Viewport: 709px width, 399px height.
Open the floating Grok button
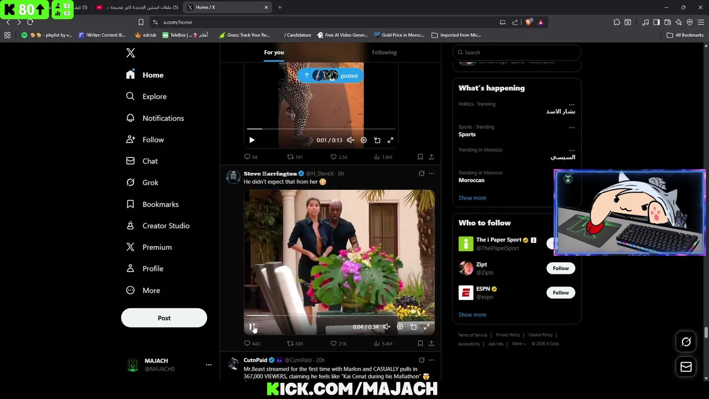coord(686,342)
